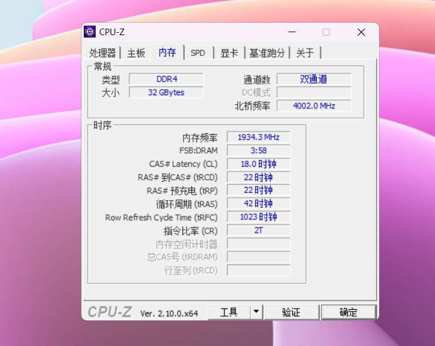Screen dimensions: 435x346
Task: Click the 2T command rate value
Action: pyautogui.click(x=259, y=230)
